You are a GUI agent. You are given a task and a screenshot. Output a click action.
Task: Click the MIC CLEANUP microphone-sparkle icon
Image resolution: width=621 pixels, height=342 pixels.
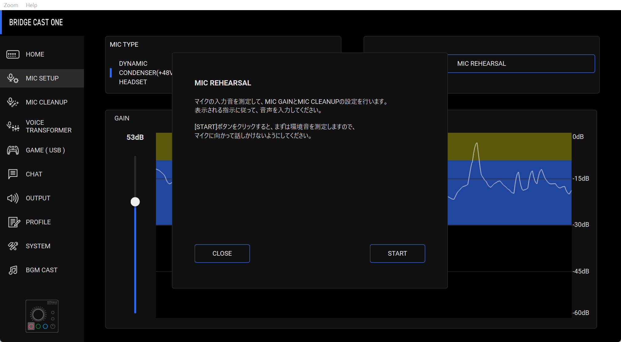(13, 102)
